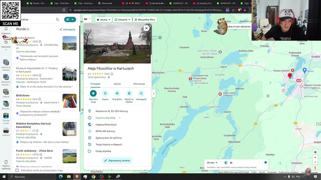Click the my location button

click(315, 152)
